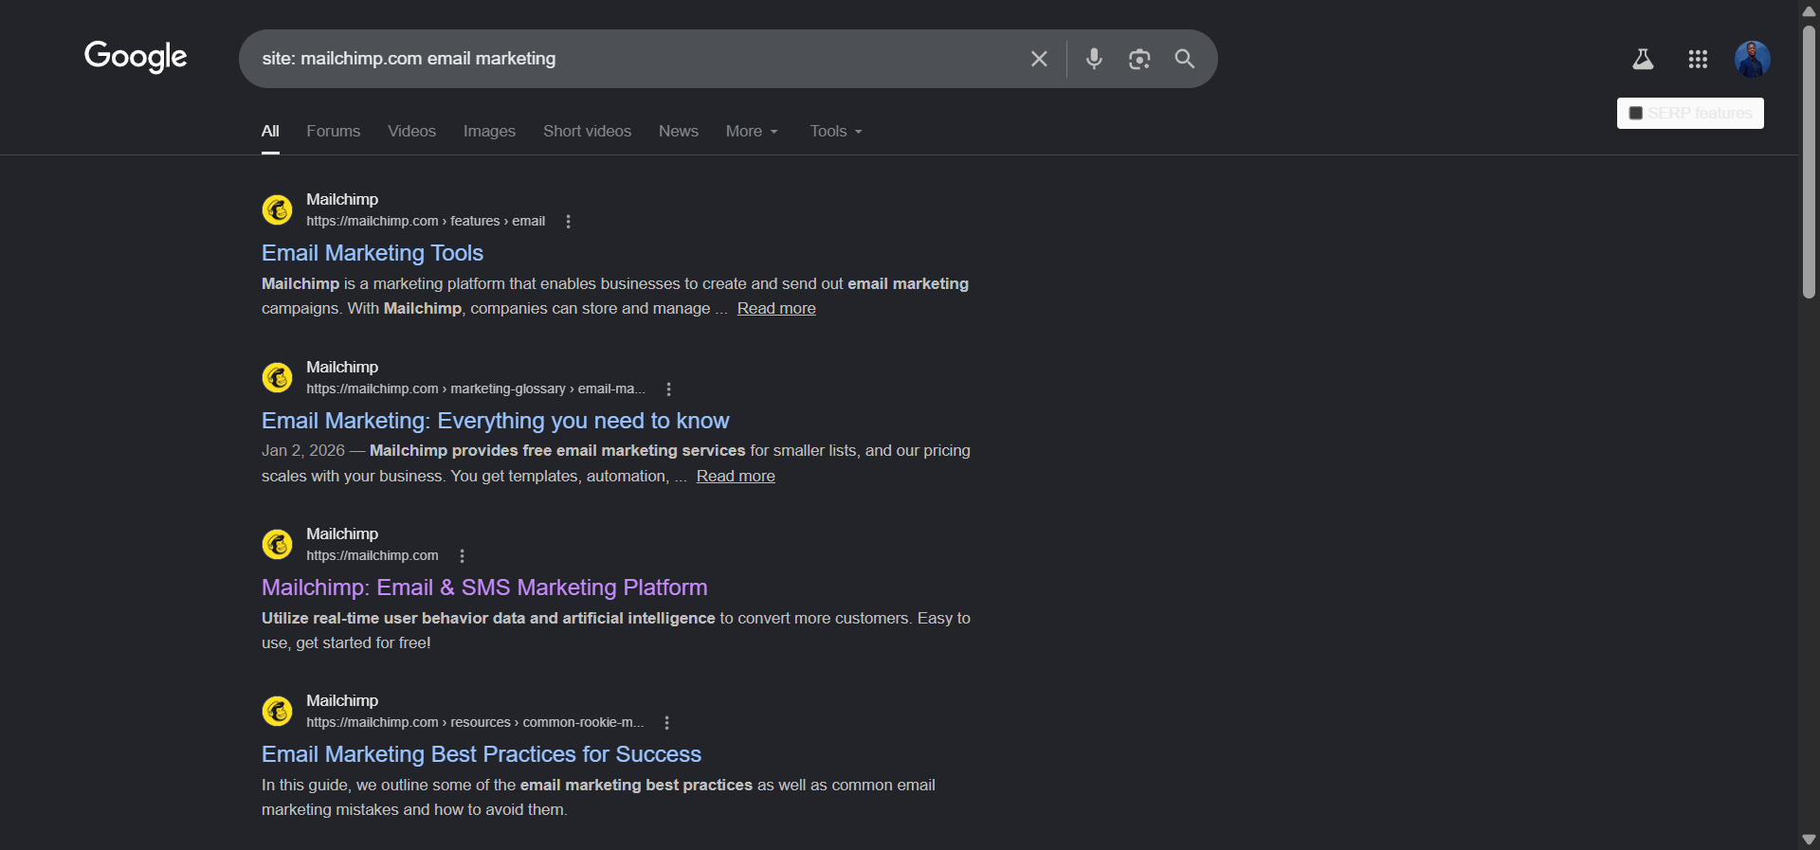The image size is (1820, 850).
Task: Open Google account profile picture
Action: (1752, 59)
